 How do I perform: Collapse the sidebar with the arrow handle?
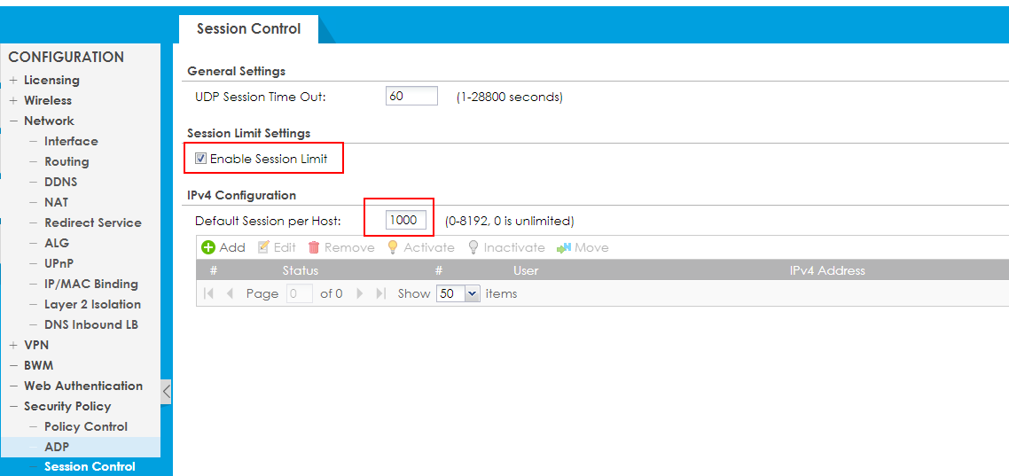click(x=166, y=392)
